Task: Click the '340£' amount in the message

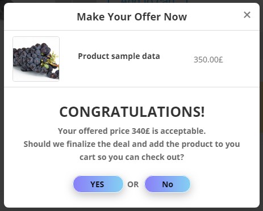Action: (x=141, y=131)
